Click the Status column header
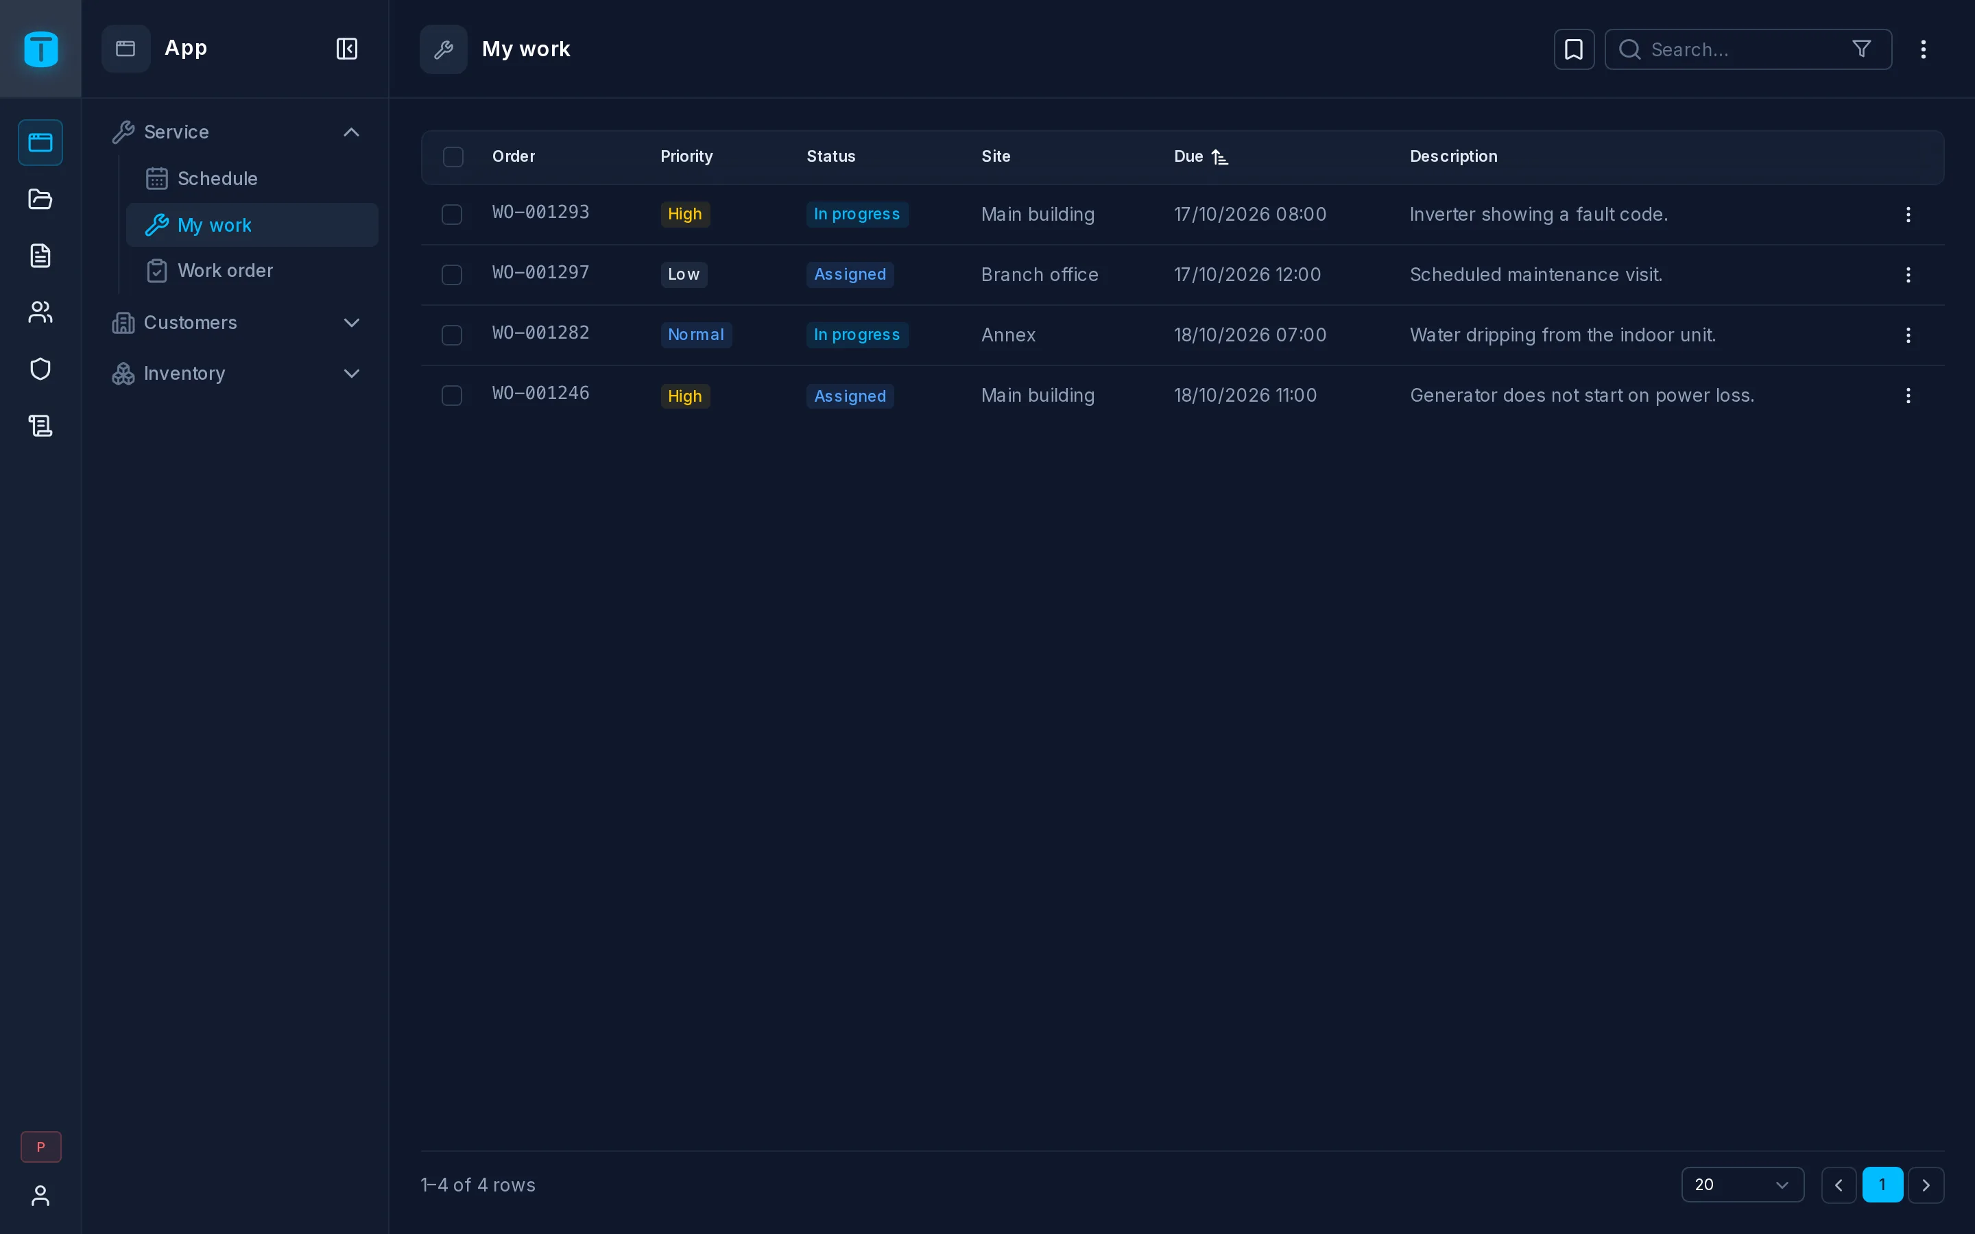1975x1234 pixels. coord(831,157)
